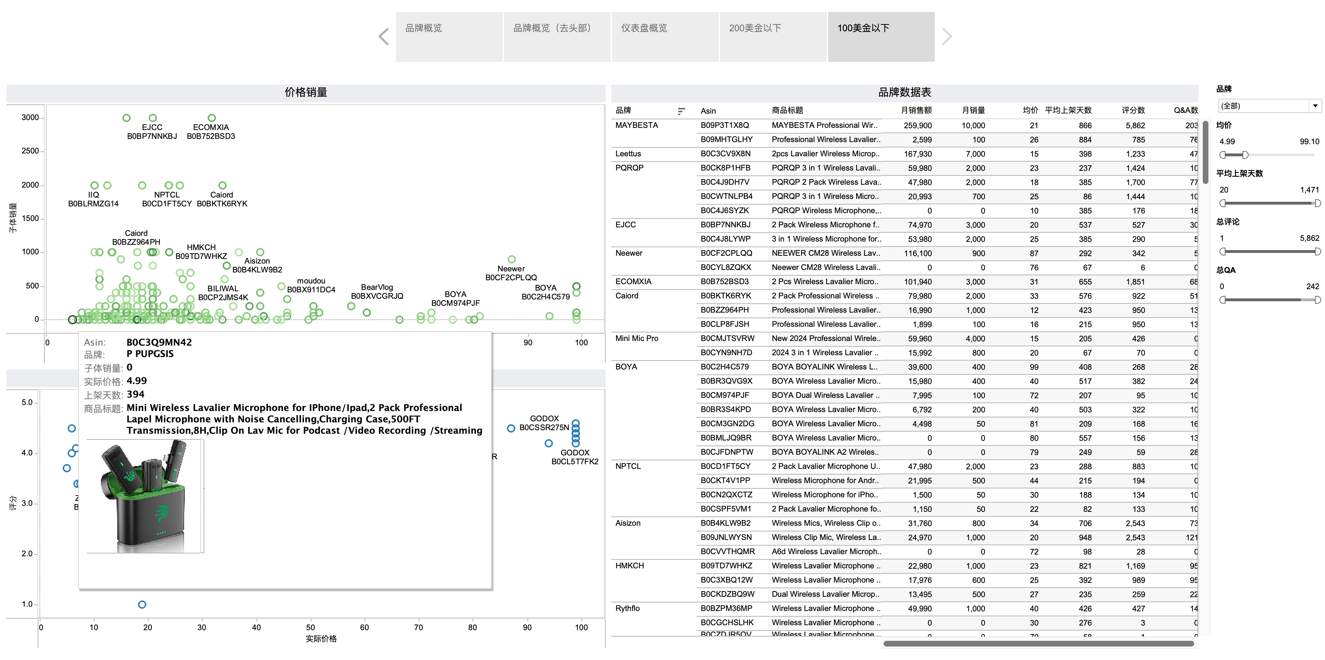Image resolution: width=1325 pixels, height=660 pixels.
Task: Open the 品牌概览 tab
Action: 449,37
